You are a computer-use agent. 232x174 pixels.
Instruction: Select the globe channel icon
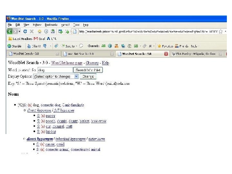[110, 46]
